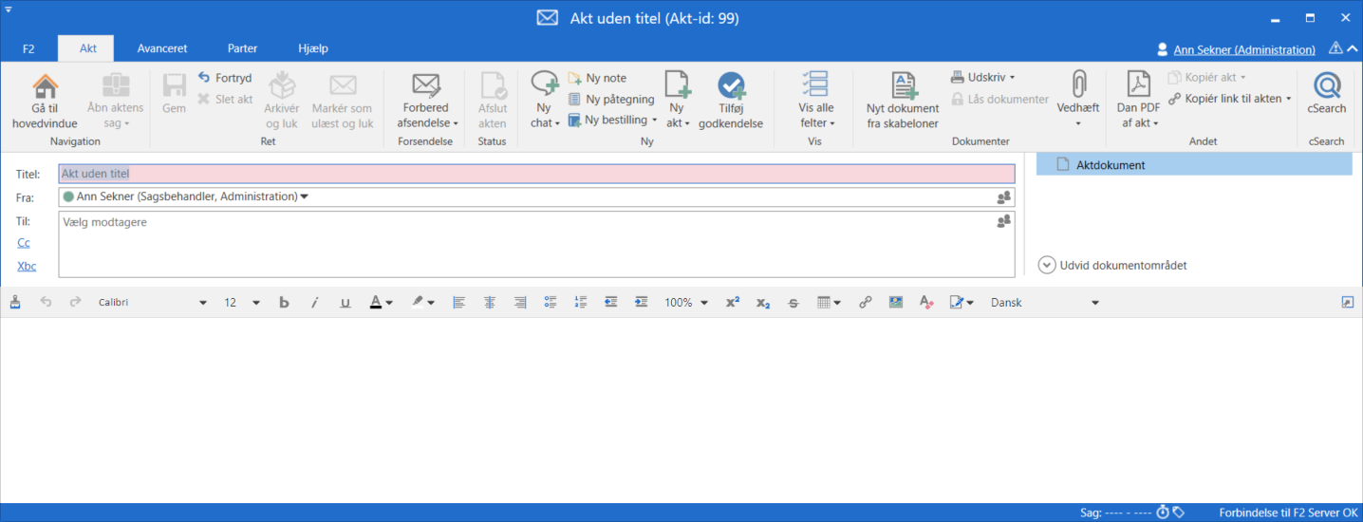The height and width of the screenshot is (522, 1363).
Task: Toggle italic text formatting
Action: [315, 303]
